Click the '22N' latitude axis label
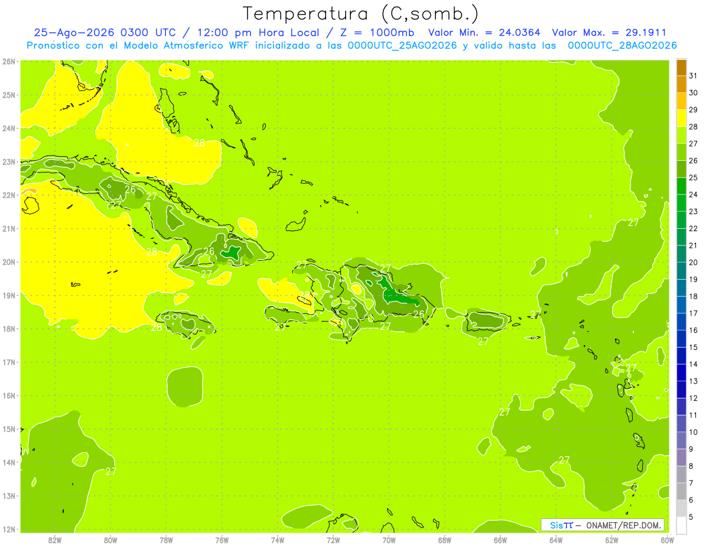Image resolution: width=709 pixels, height=548 pixels. tap(8, 195)
